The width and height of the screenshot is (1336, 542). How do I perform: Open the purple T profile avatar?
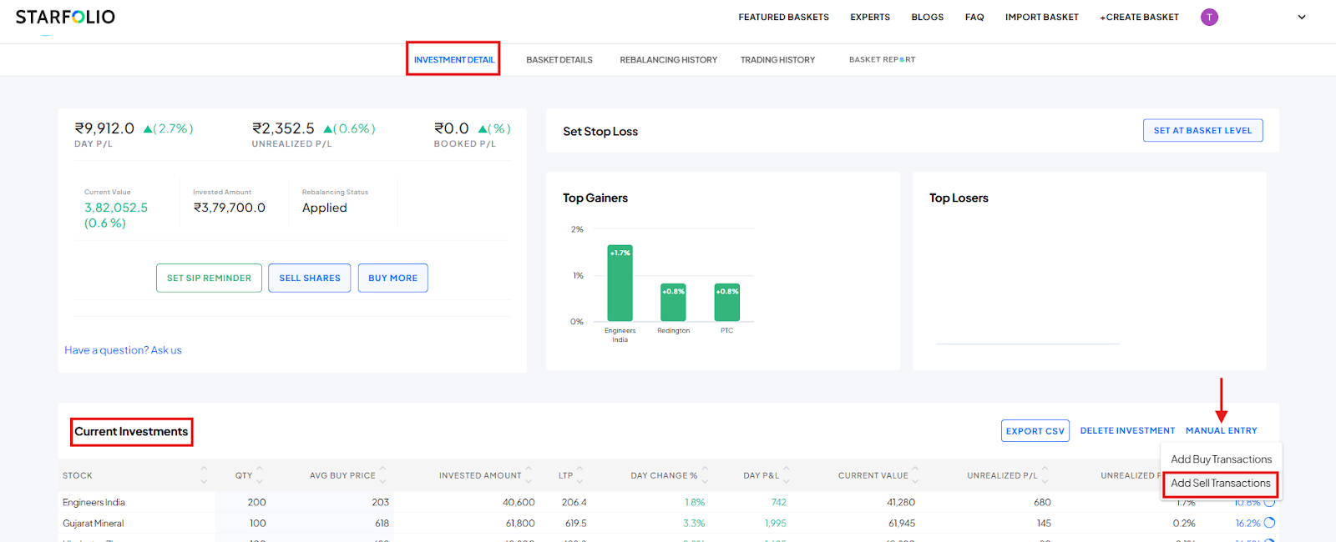click(x=1209, y=18)
